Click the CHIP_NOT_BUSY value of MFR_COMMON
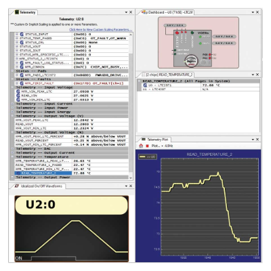The width and height of the screenshot is (271, 271). click(109, 67)
